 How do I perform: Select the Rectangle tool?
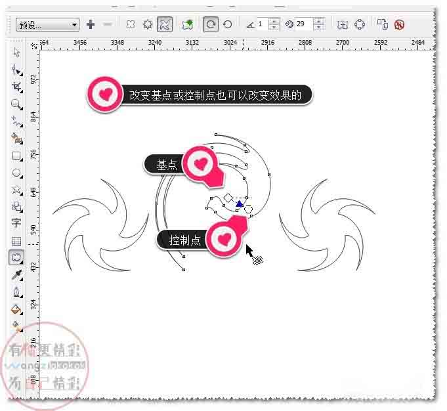click(x=16, y=156)
